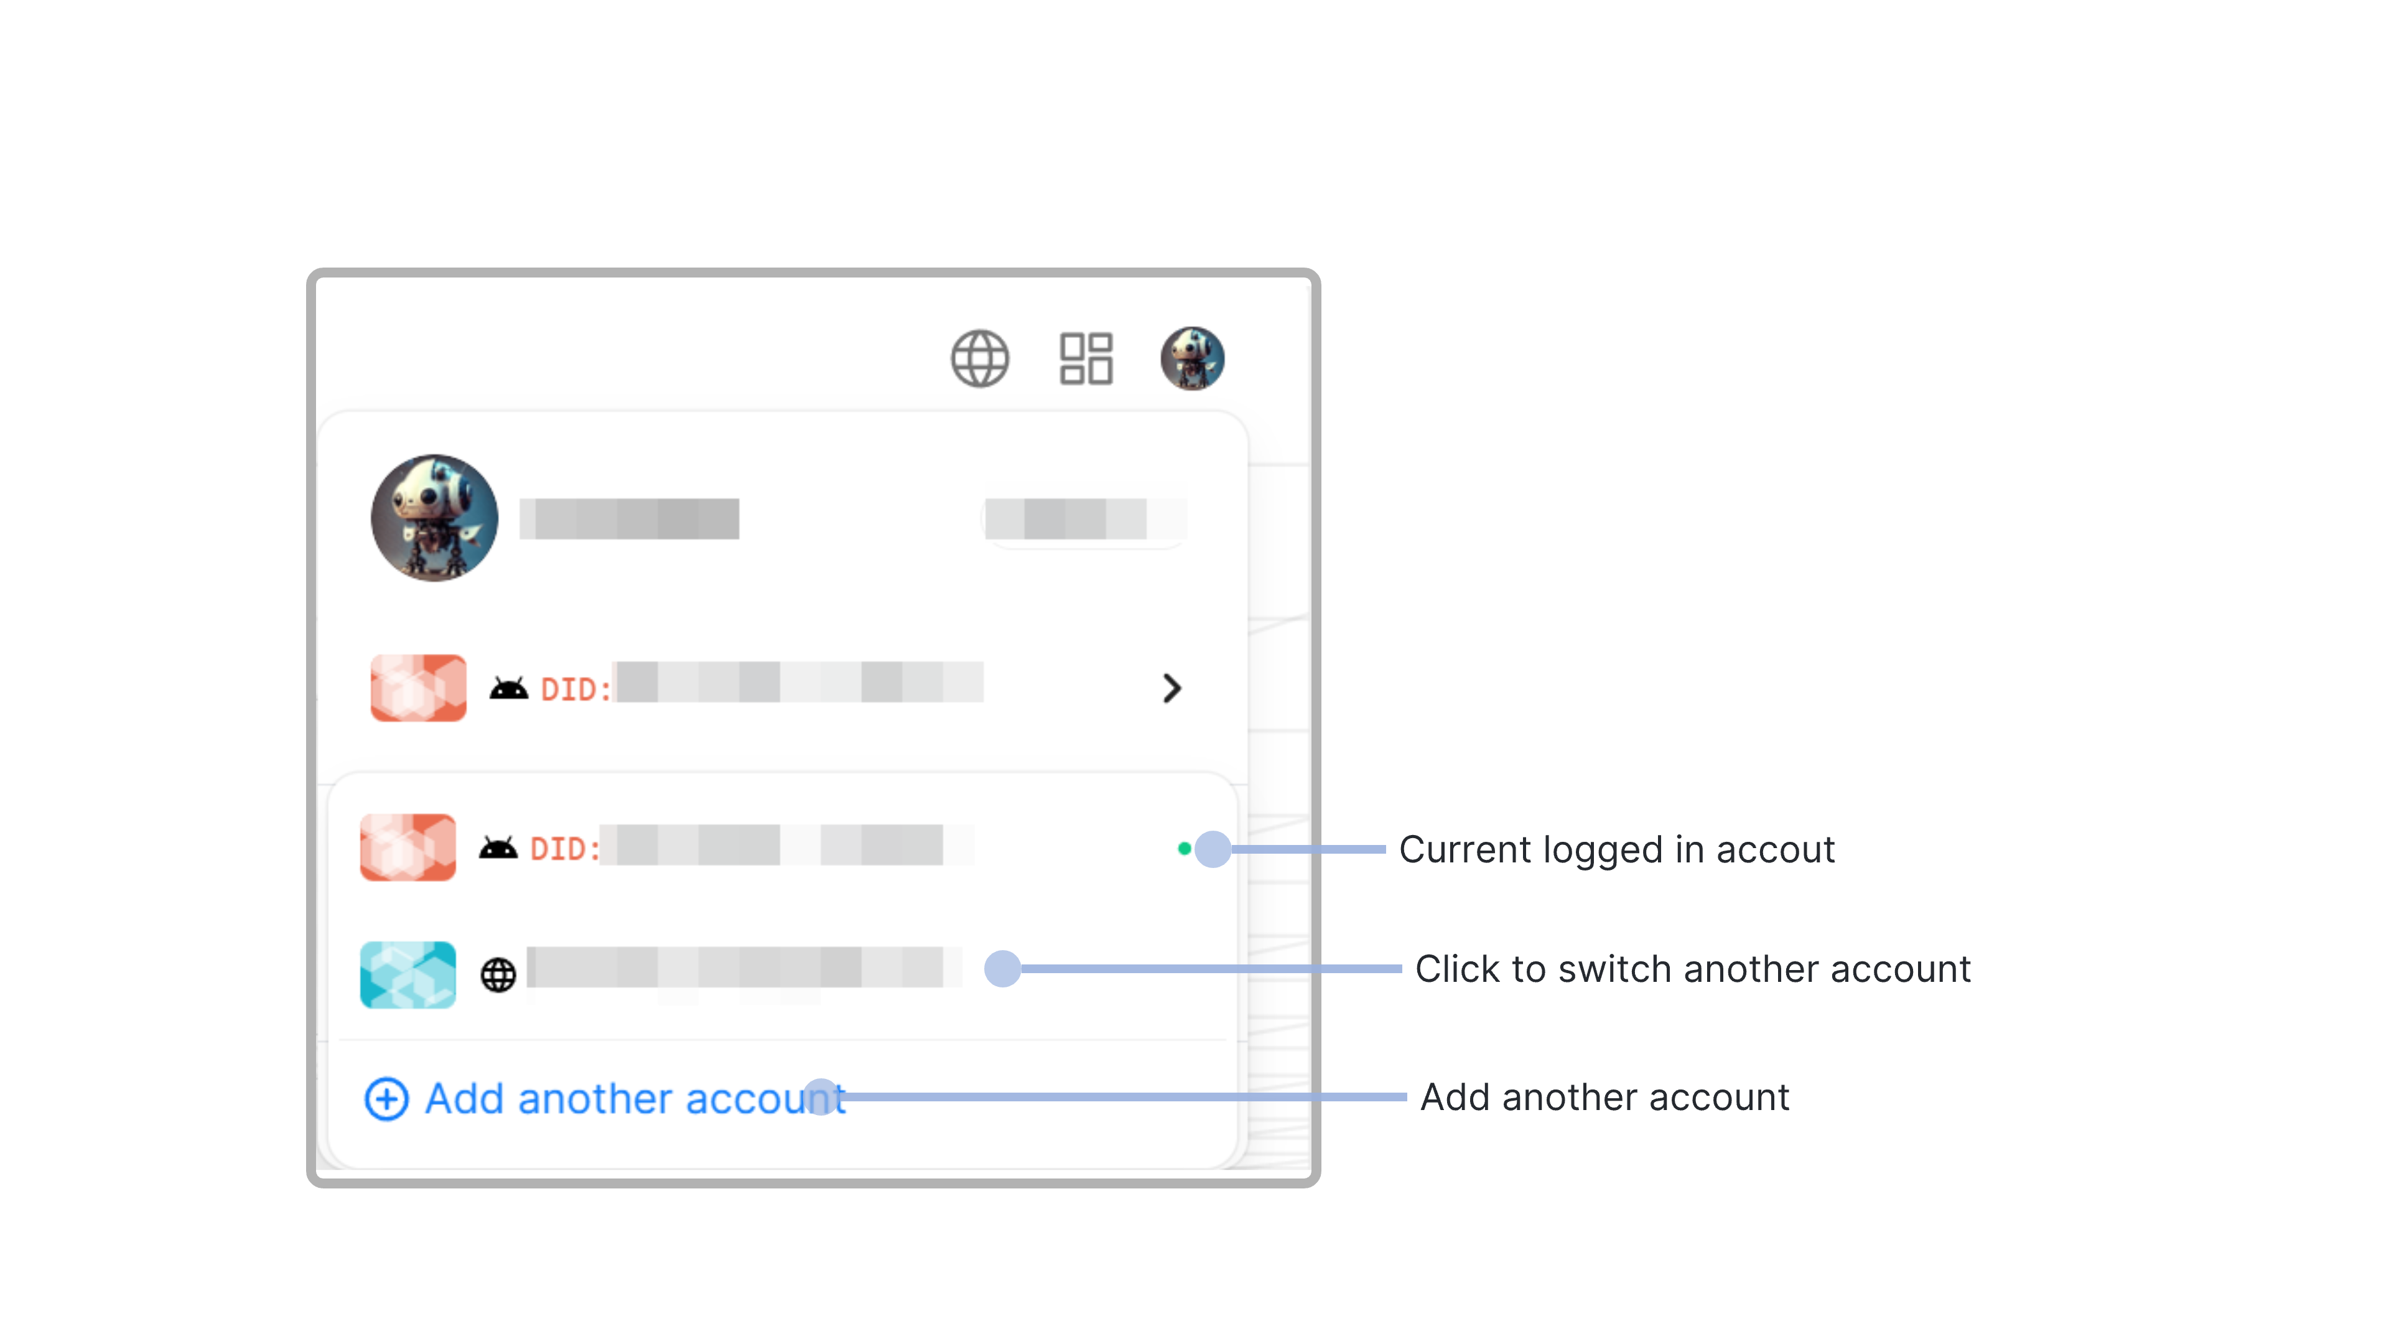
Task: Click the globe language icon in header
Action: coord(979,358)
